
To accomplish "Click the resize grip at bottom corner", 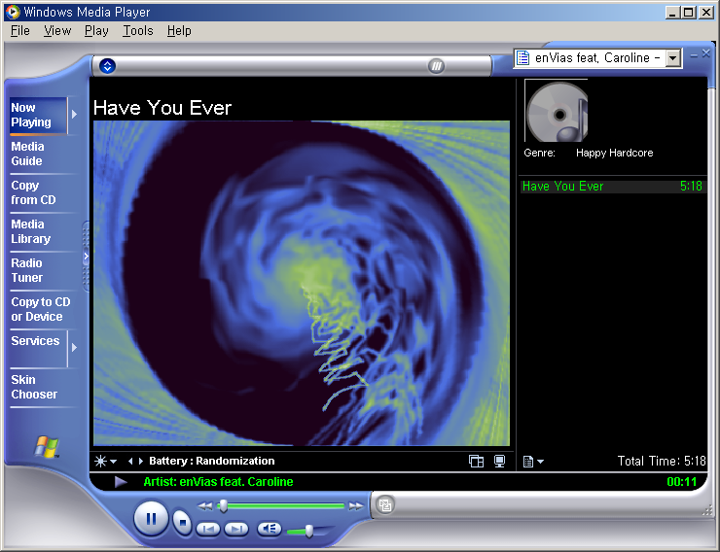I will coord(707,511).
